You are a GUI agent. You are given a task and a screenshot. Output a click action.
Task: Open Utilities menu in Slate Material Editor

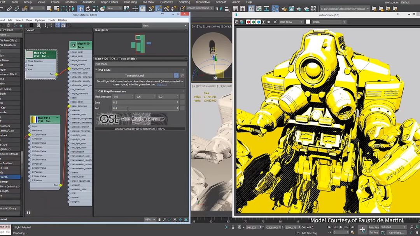click(62, 20)
